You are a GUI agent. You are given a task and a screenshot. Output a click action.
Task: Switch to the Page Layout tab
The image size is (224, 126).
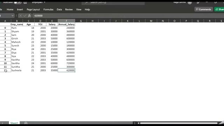coord(33,9)
